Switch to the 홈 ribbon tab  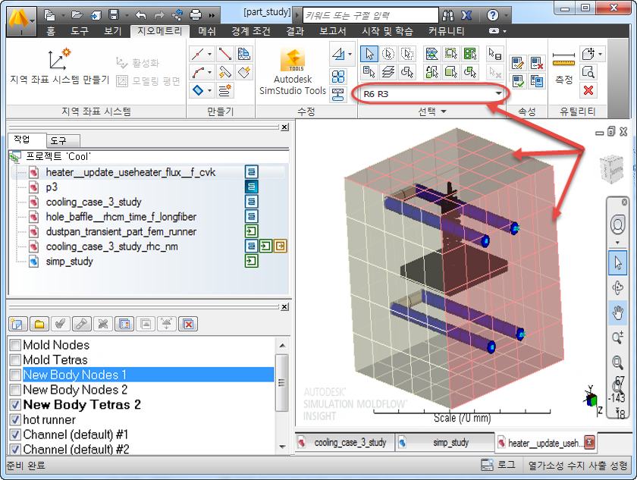point(51,31)
